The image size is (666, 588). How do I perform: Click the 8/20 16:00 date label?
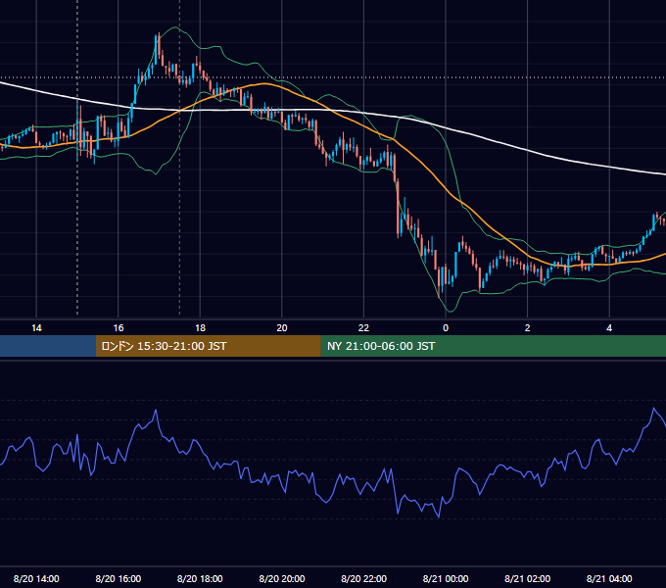119,578
